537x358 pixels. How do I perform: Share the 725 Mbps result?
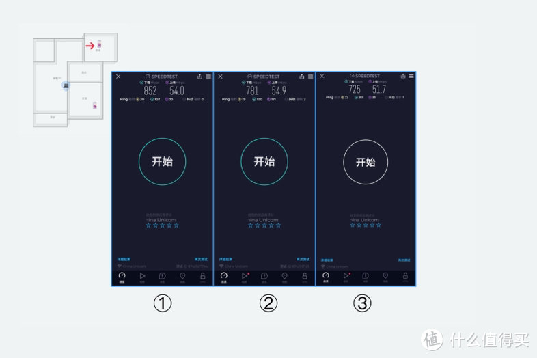click(x=403, y=76)
